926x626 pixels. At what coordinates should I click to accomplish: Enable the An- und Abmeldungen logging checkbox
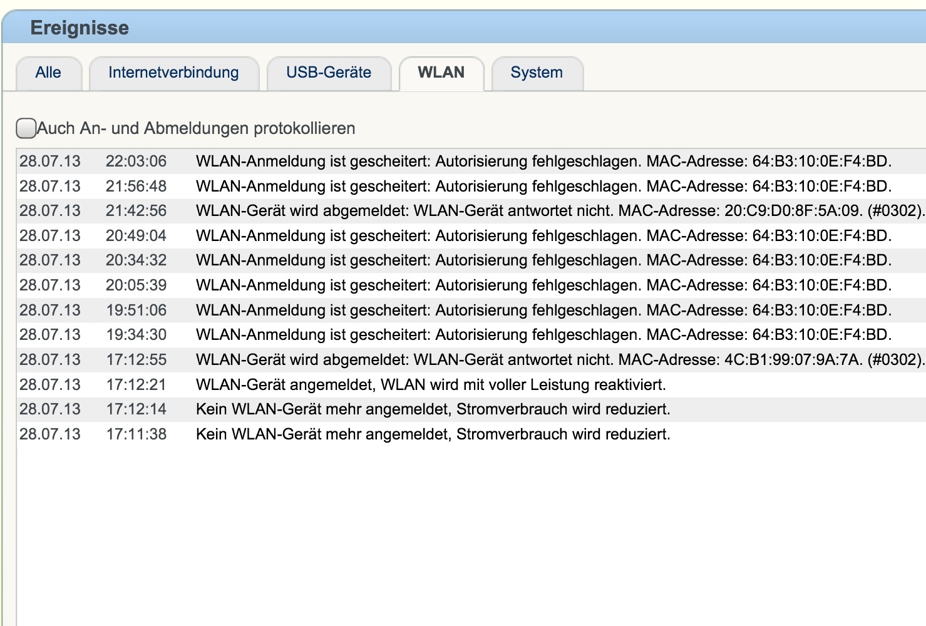pyautogui.click(x=26, y=128)
